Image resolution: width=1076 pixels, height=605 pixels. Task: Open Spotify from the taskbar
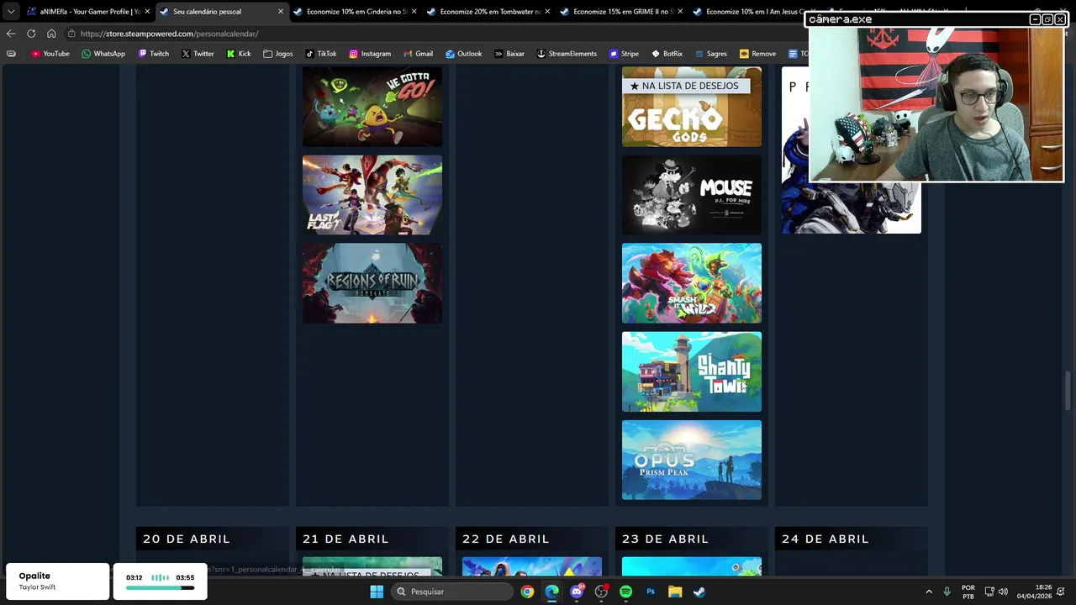(x=625, y=592)
